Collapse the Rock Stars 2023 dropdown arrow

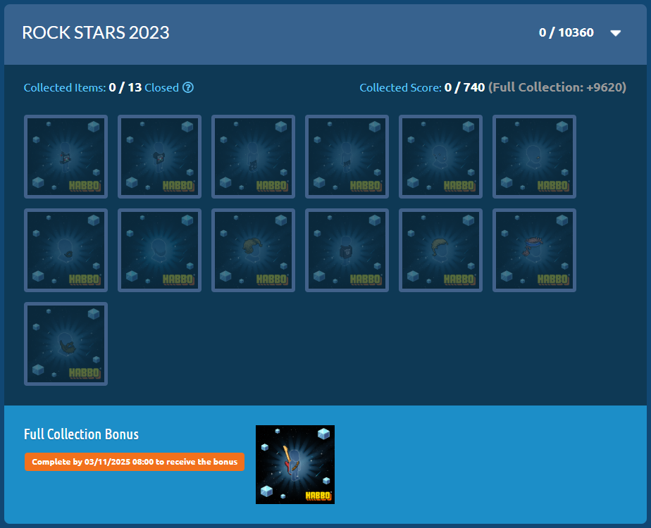615,33
